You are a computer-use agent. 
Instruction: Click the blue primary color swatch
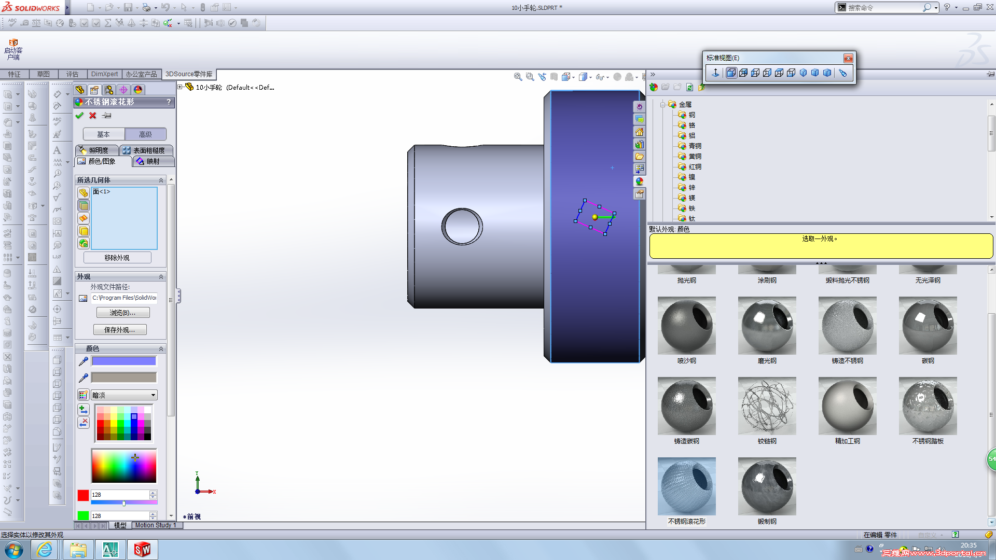pos(123,361)
